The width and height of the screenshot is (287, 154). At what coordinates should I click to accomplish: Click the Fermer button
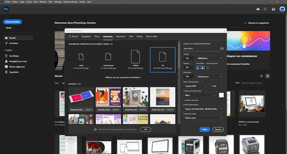click(x=218, y=130)
